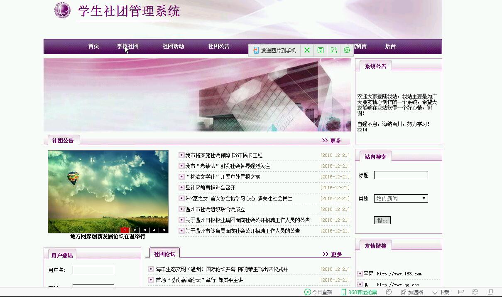This screenshot has height=297, width=502.
Task: Open news 我市"考绩法"引发社会各界强烈关注
Action: (x=228, y=166)
